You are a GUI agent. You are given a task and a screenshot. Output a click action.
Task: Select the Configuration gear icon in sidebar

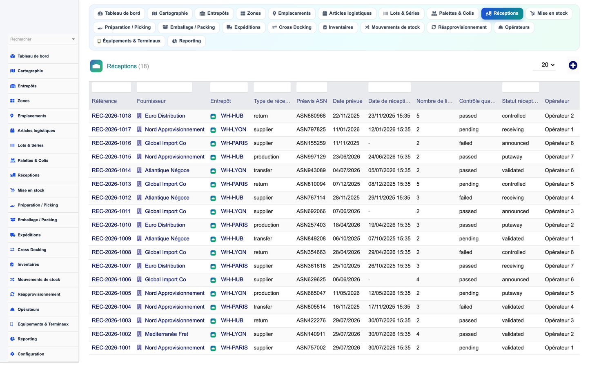[12, 354]
